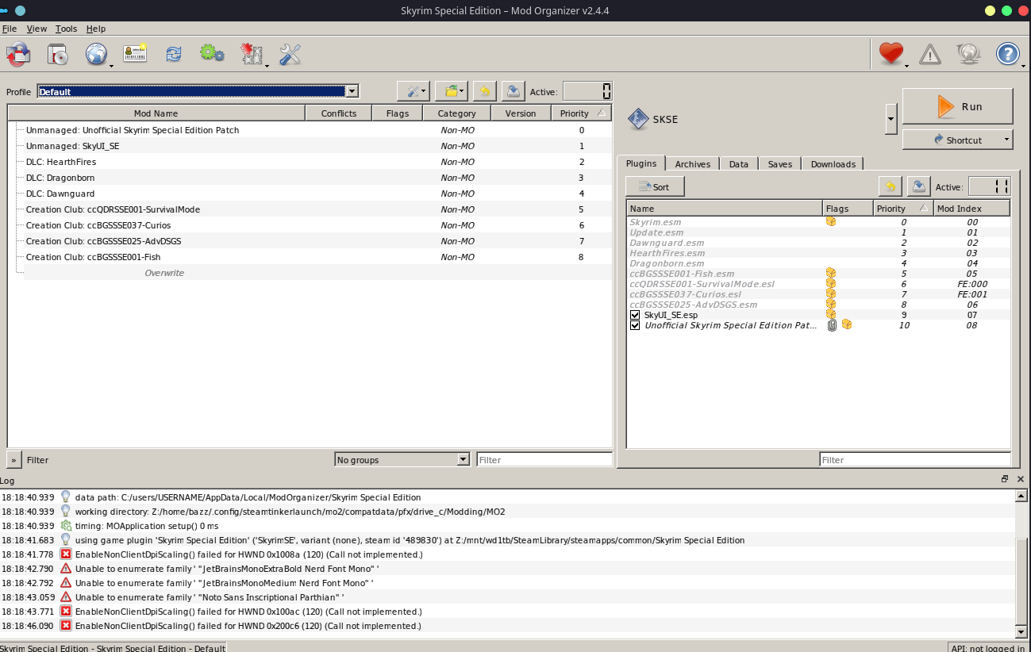Open the Profiles ID card icon
Viewport: 1031px width, 652px height.
pos(135,54)
